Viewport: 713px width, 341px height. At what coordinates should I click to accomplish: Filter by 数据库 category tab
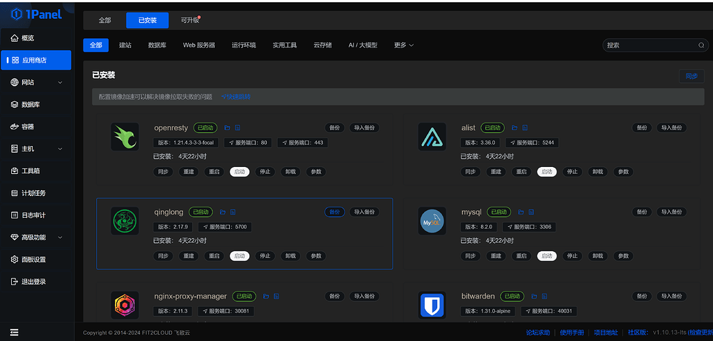pyautogui.click(x=157, y=45)
